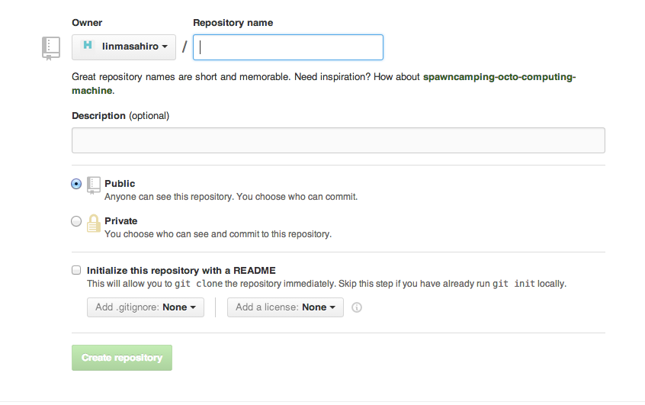Click the Initialize this repository README label
The height and width of the screenshot is (405, 645).
181,270
